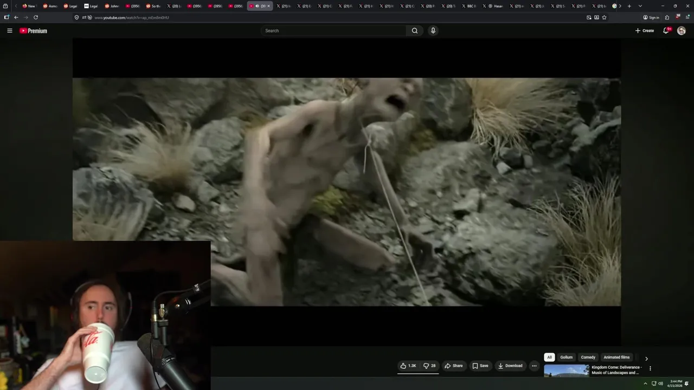Save video to a playlist
Screen dimensions: 694x390
(x=480, y=366)
